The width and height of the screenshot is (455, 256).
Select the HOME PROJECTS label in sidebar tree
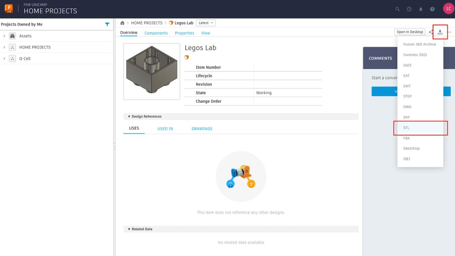[x=35, y=47]
